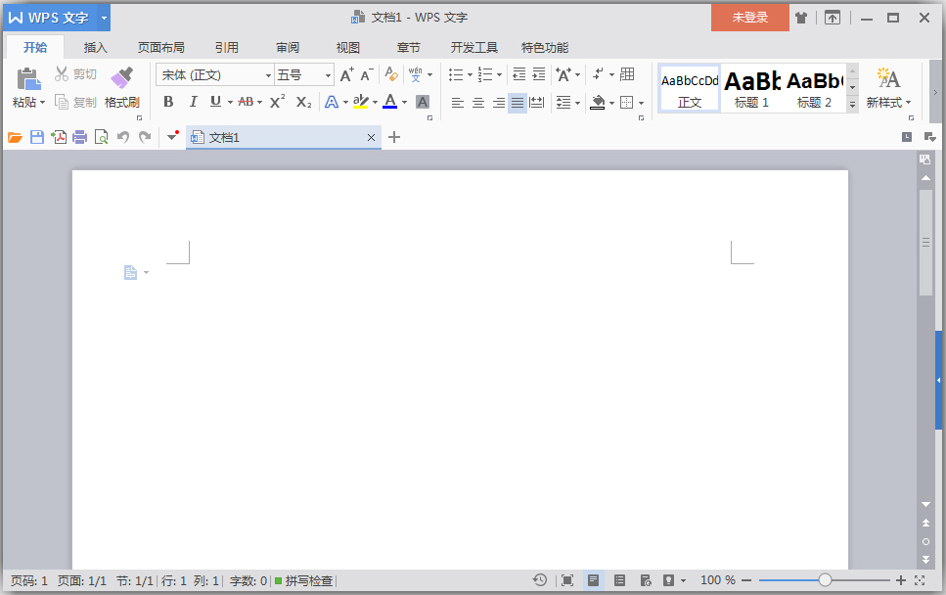This screenshot has height=595, width=946.
Task: Expand the font color dropdown arrow
Action: click(404, 102)
